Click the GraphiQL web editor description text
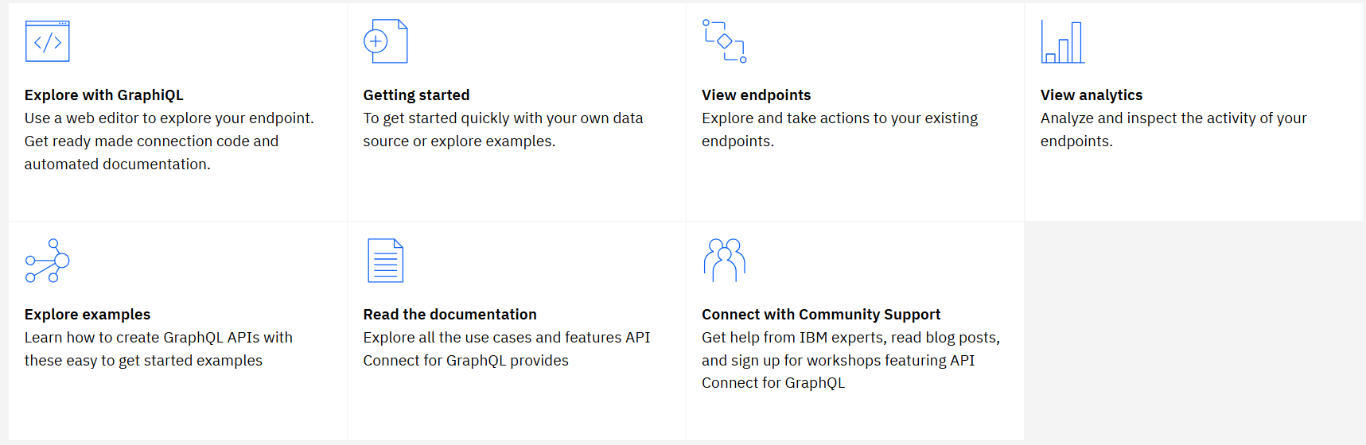Image resolution: width=1366 pixels, height=445 pixels. point(169,141)
